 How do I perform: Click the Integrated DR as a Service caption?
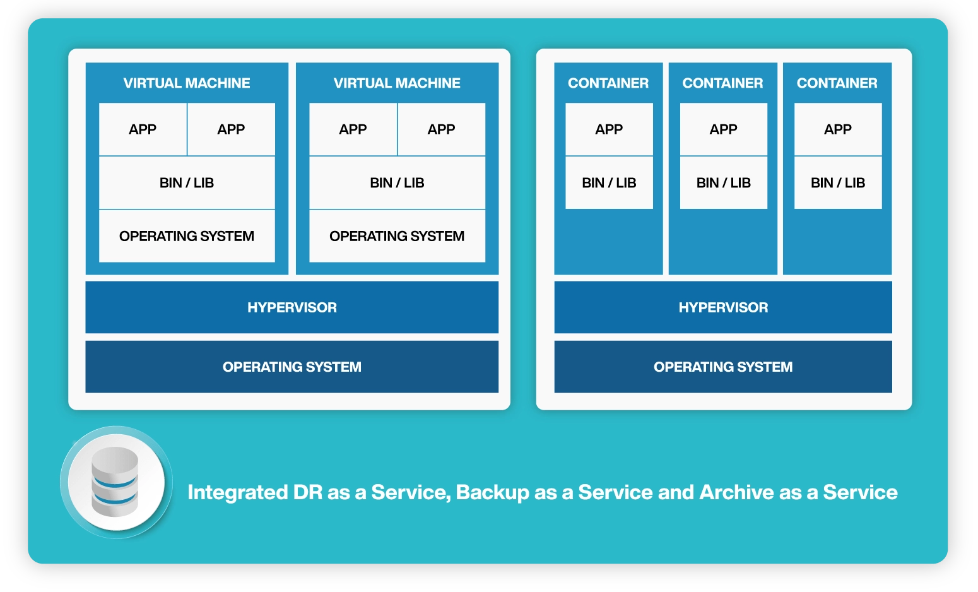[542, 492]
